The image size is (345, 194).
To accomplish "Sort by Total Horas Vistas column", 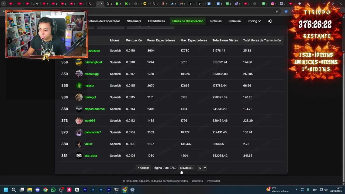I will (x=225, y=40).
